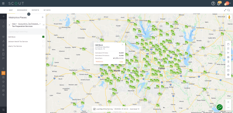Uncheck the H&R Block checkbox

[x=43, y=37]
